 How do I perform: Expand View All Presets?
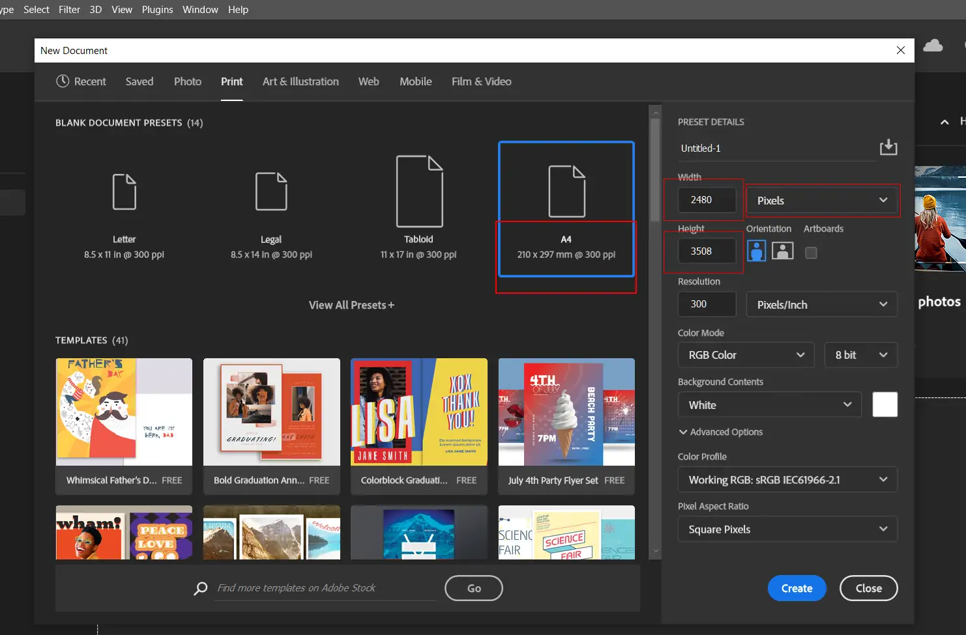[x=351, y=305]
